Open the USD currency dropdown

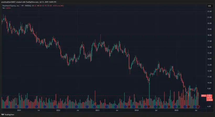tap(209, 6)
